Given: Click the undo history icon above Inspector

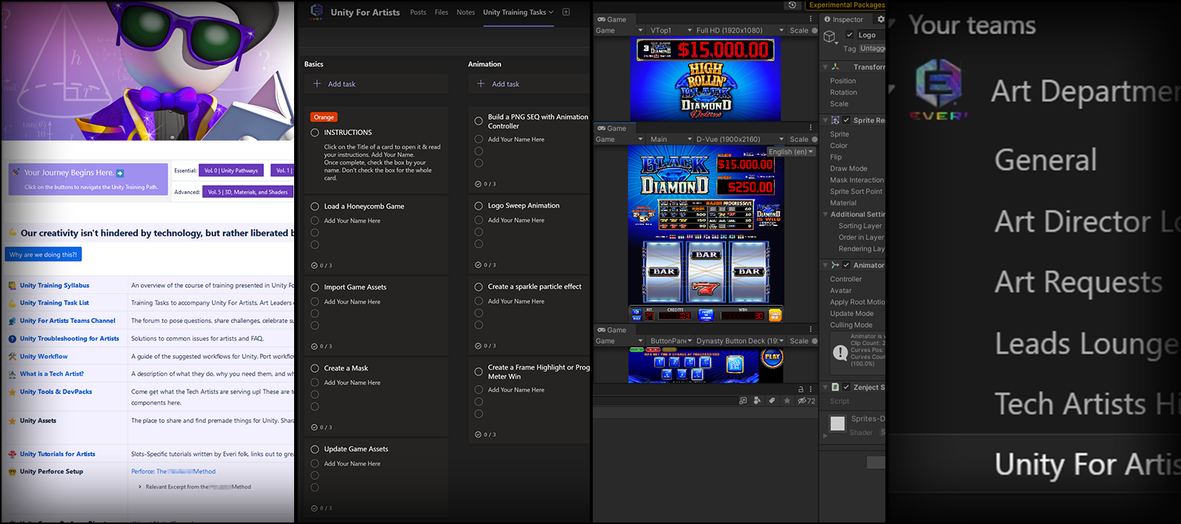Looking at the screenshot, I should tap(792, 5).
